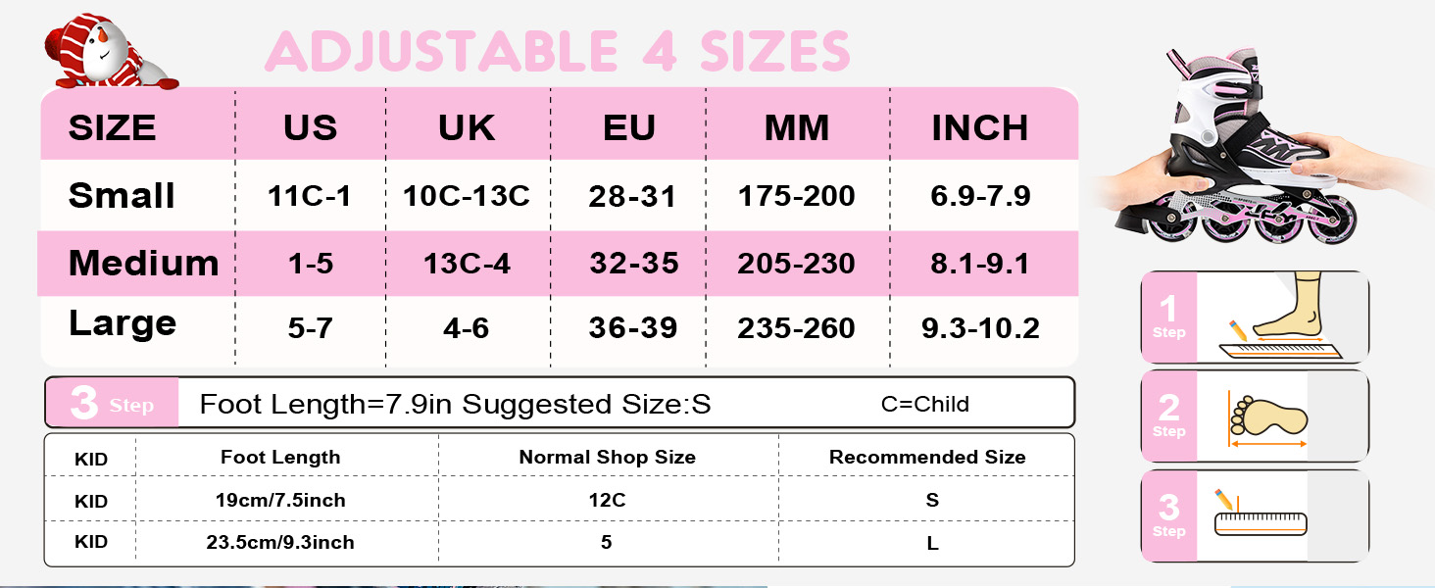Click the C=Child legend text
Image resolution: width=1435 pixels, height=588 pixels.
tap(925, 404)
